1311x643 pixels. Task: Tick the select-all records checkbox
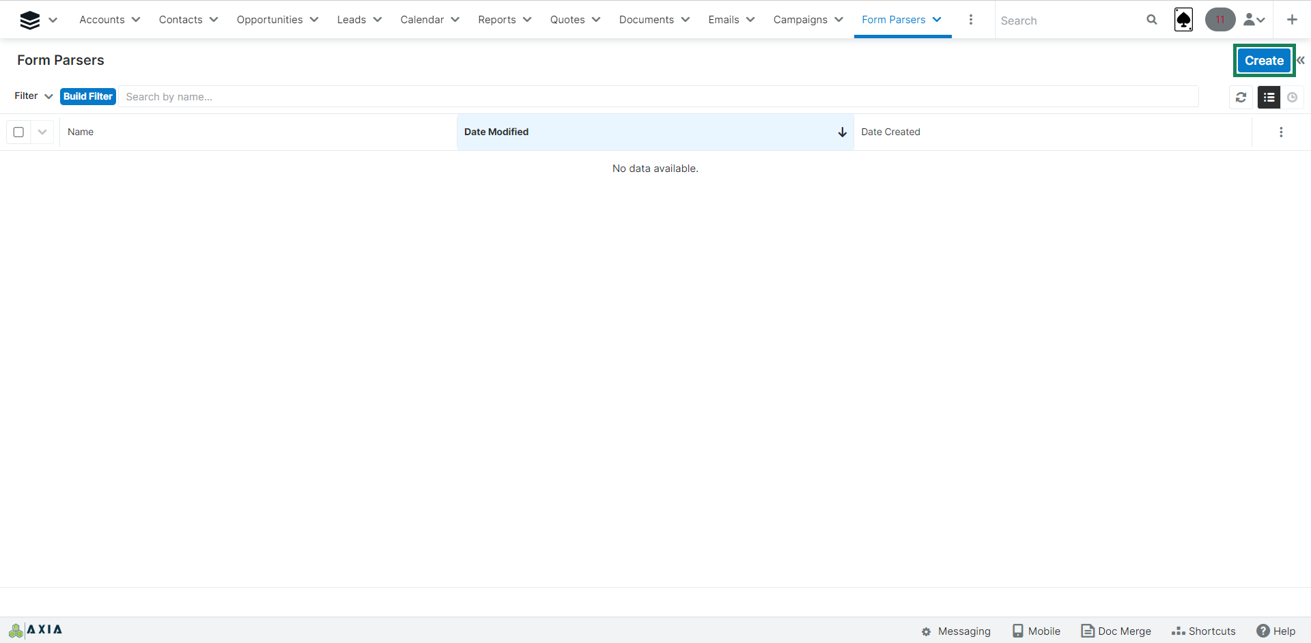(x=19, y=132)
